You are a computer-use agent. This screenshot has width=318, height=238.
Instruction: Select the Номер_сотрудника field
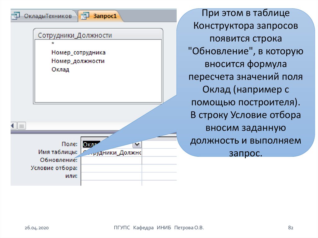(x=78, y=52)
